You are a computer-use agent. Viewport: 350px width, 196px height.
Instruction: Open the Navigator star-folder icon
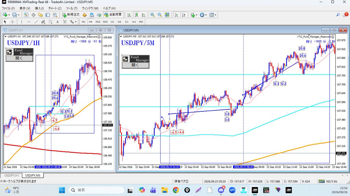pos(40,15)
